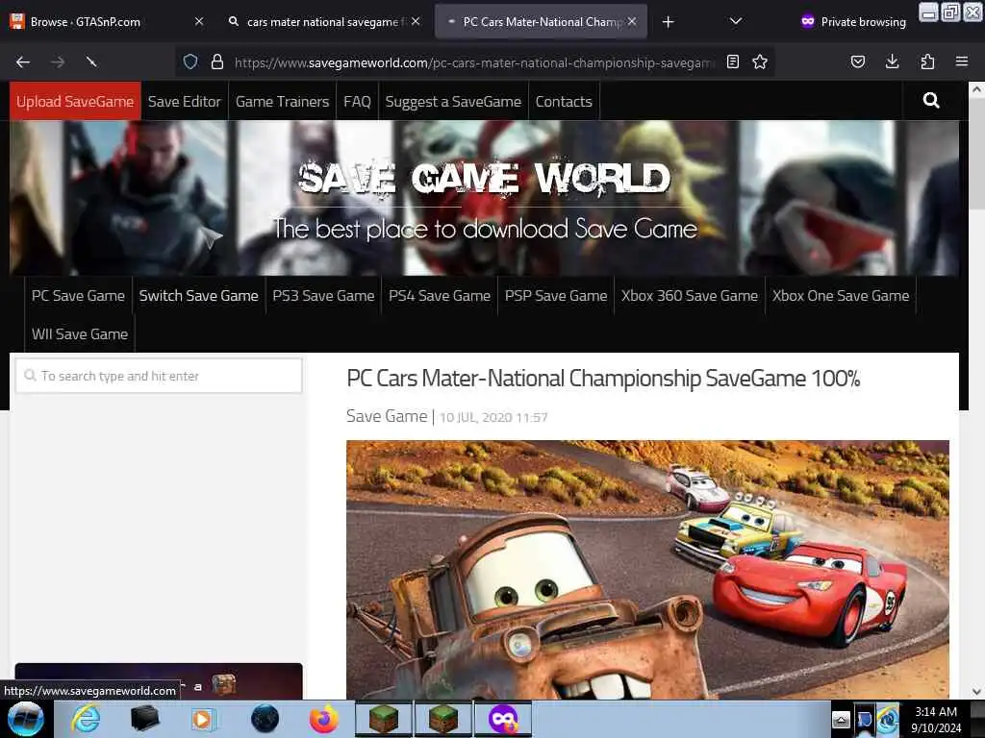Click the PC Cars Mater-National SaveGame title
985x738 pixels.
[x=603, y=379]
